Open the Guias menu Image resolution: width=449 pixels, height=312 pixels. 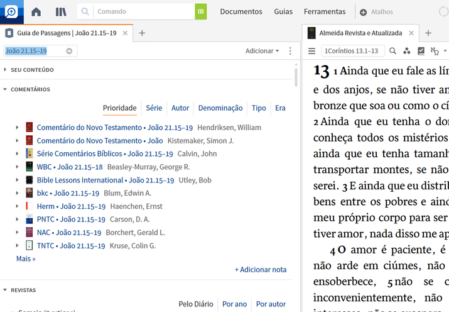(283, 12)
